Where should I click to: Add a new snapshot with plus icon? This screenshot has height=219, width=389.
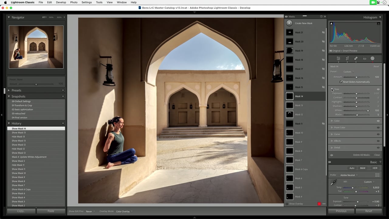(x=63, y=96)
